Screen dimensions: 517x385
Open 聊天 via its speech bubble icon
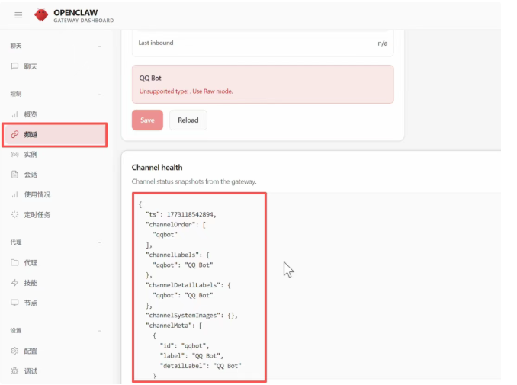pyautogui.click(x=14, y=66)
